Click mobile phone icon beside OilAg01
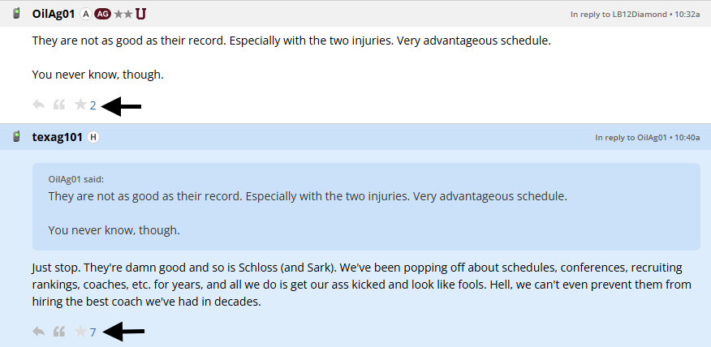Image resolution: width=711 pixels, height=347 pixels. 16,14
